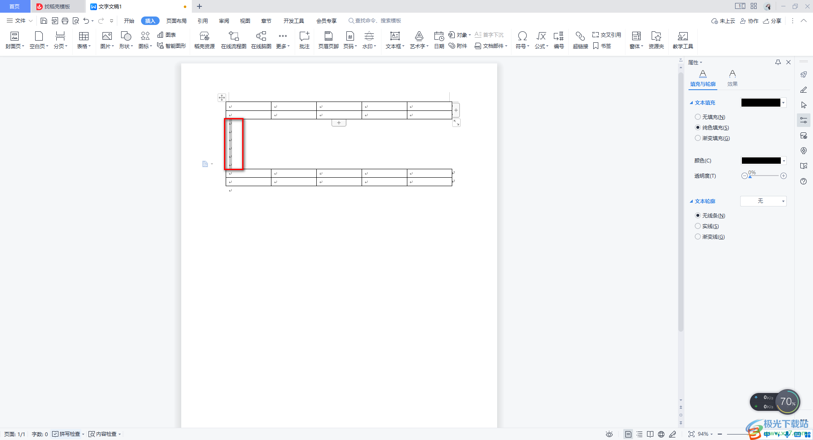Open new document tab with plus
Viewport: 813px width, 440px height.
pyautogui.click(x=199, y=6)
